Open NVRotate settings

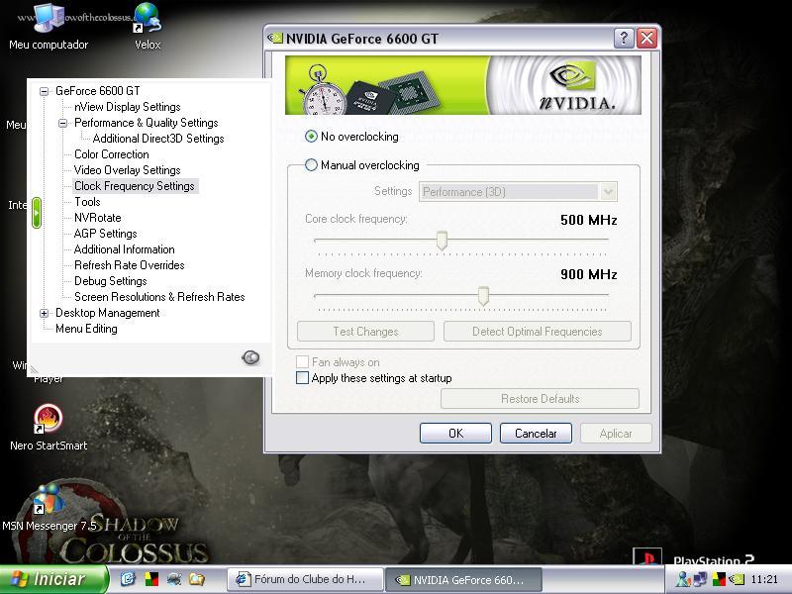point(97,218)
